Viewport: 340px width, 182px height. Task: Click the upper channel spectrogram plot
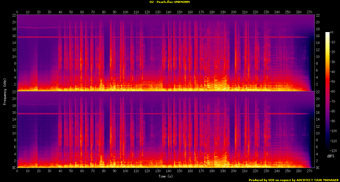point(166,53)
